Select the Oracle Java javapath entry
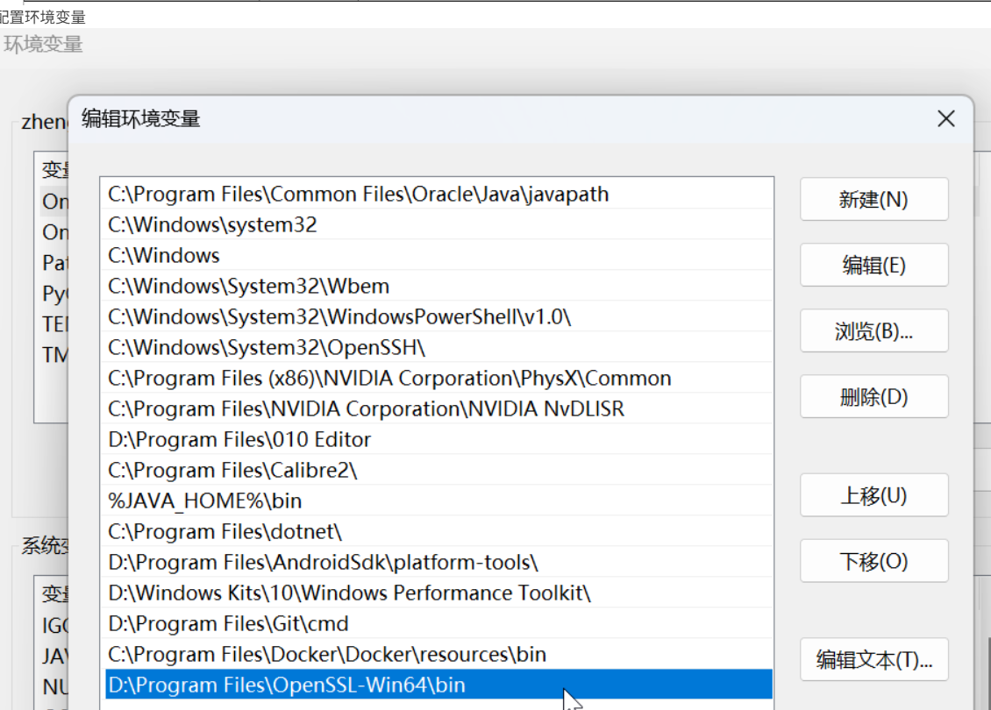 [358, 194]
